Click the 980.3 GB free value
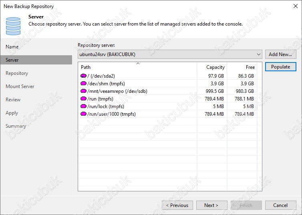Viewport: 302px width, 215px height. (x=245, y=91)
